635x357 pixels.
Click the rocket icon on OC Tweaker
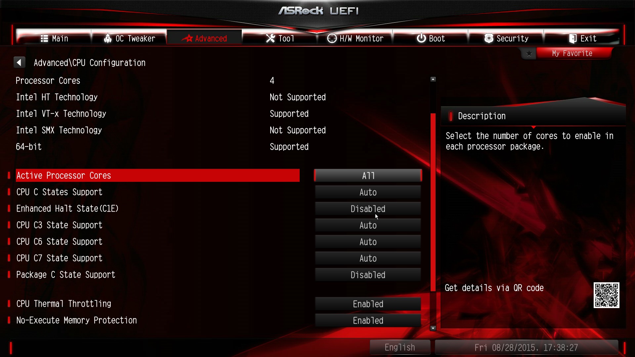point(107,38)
